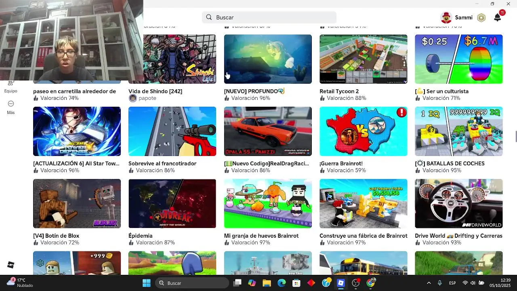Open yellow school bus game thumbnail
Viewport: 517px width, 291px height.
[x=364, y=263]
